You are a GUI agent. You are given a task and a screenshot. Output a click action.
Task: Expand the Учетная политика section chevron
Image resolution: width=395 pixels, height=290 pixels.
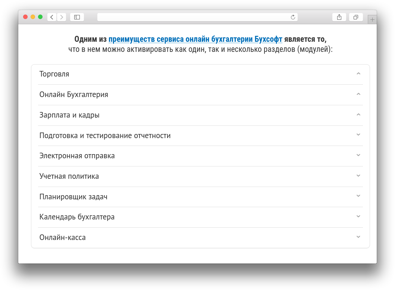pyautogui.click(x=358, y=176)
